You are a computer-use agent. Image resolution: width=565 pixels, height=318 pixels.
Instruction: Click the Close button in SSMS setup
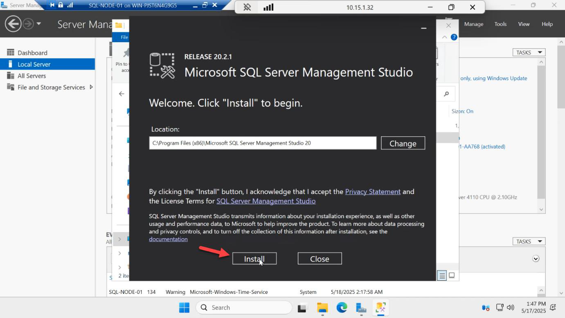click(x=320, y=259)
